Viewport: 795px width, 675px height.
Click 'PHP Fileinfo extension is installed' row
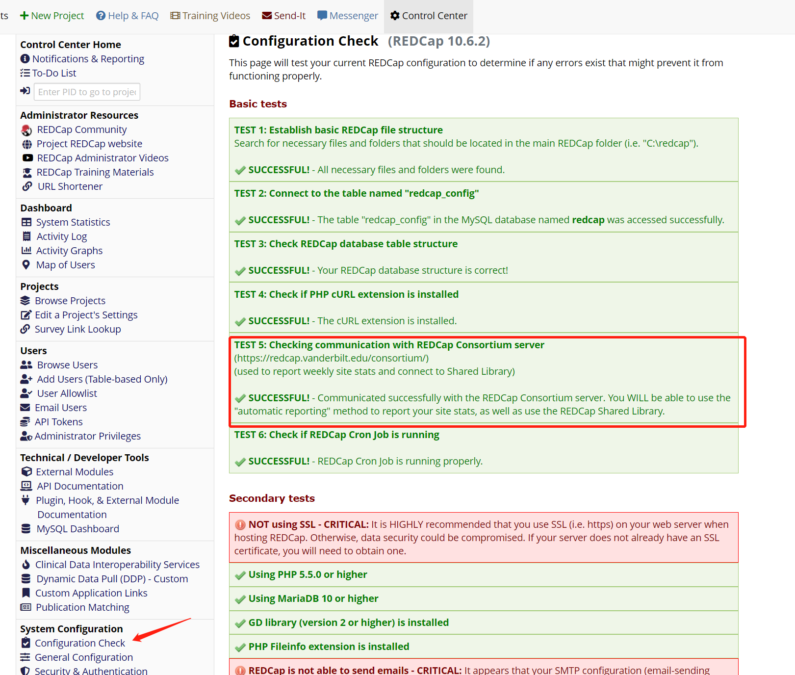coord(484,647)
